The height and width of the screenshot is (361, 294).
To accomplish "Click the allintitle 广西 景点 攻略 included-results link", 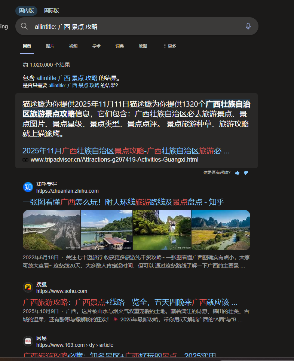I will [67, 78].
